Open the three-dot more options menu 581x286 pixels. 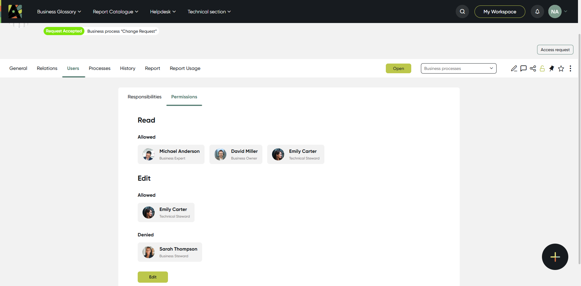[570, 68]
